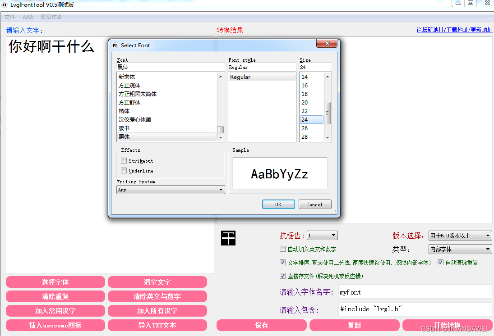Click the Select Font dialog title icon

[115, 45]
